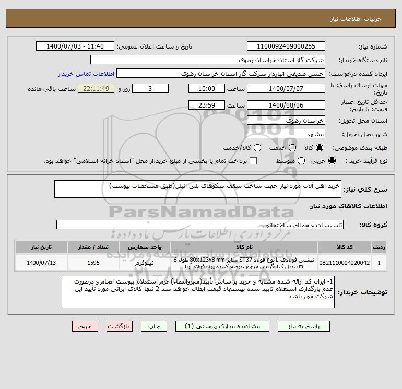
Task: Open مشاهده مدارک پیوستی (1) button
Action: pos(222,326)
